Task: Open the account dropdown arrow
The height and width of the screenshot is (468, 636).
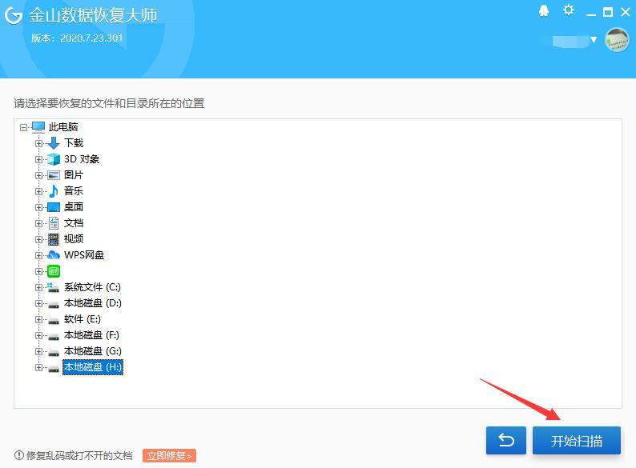Action: pos(594,40)
